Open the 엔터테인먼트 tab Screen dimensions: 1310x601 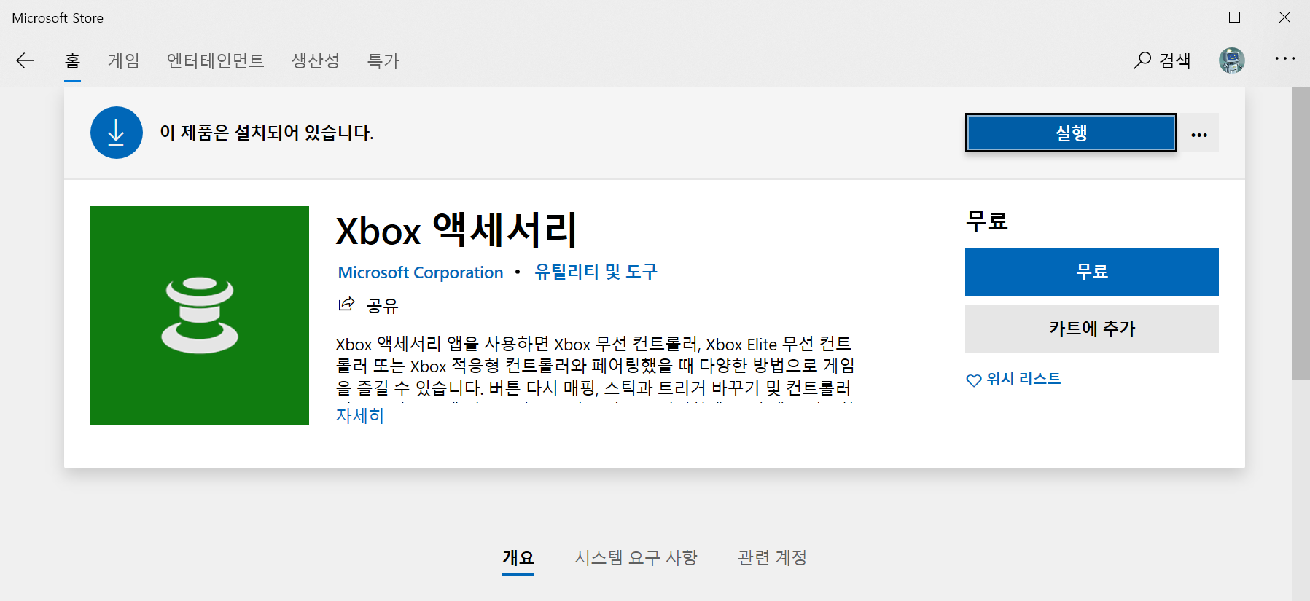[216, 60]
